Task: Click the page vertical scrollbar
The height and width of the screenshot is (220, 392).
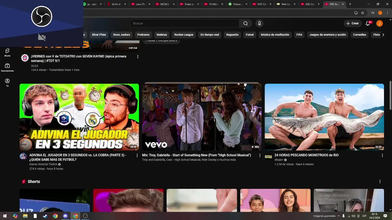Action: click(x=390, y=95)
